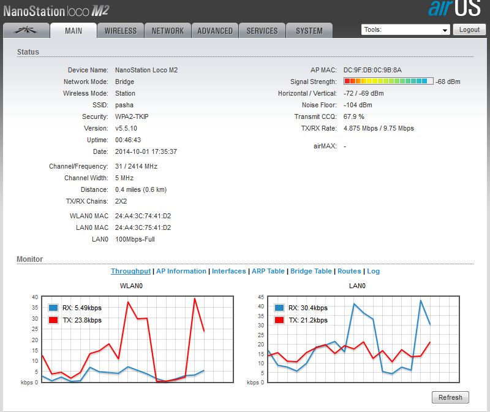Viewport: 490px width, 412px height.
Task: Click the red TX swatch in WLAN0 legend
Action: (x=53, y=320)
